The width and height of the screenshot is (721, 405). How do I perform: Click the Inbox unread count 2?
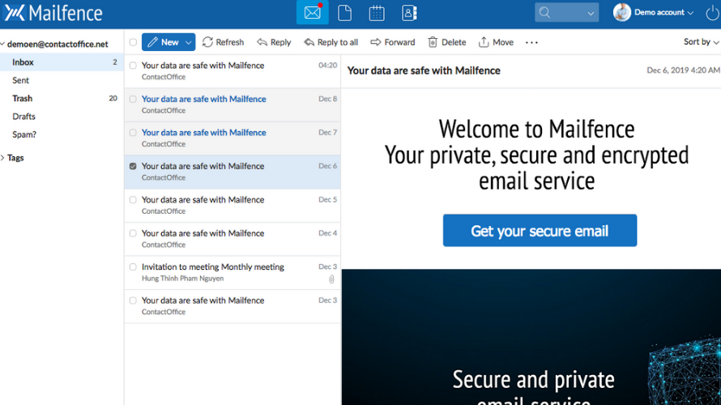point(115,62)
